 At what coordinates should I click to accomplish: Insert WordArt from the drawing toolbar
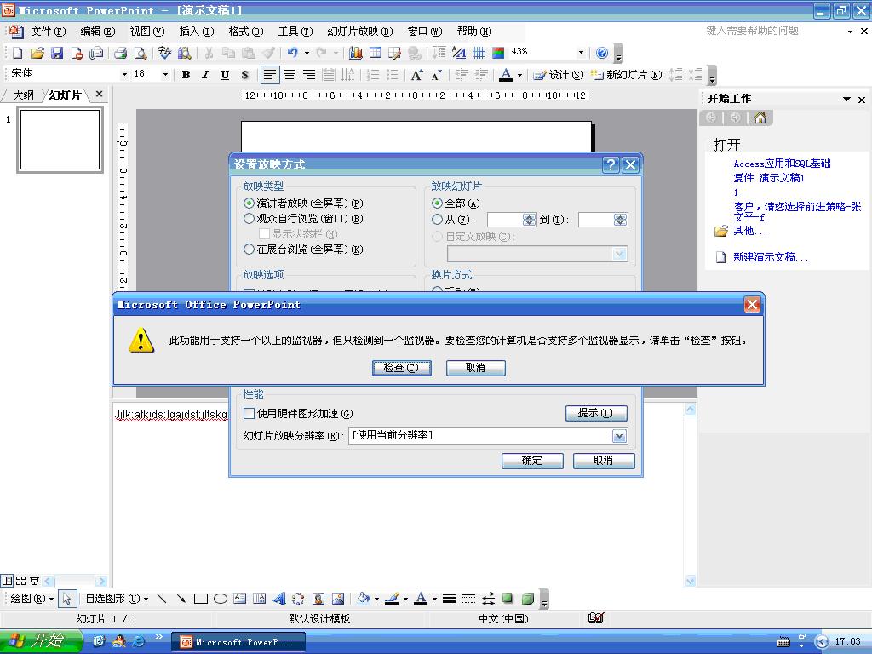[x=279, y=599]
